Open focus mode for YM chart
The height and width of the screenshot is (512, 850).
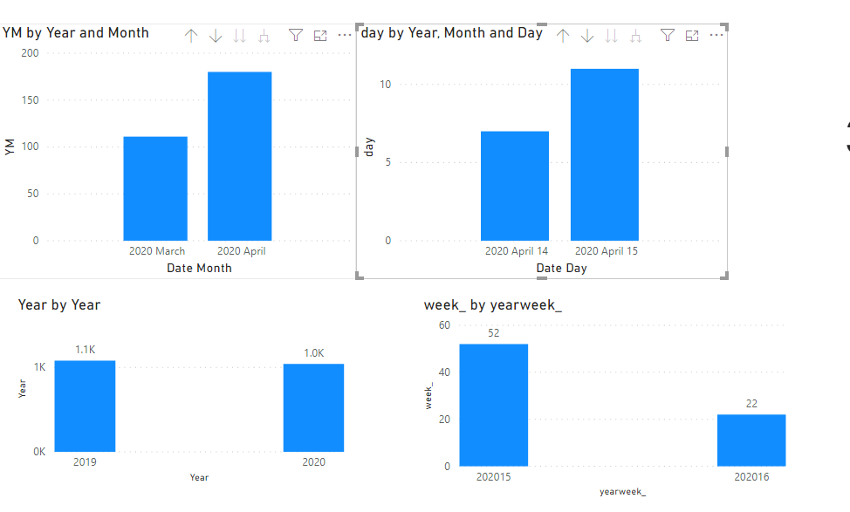tap(320, 36)
